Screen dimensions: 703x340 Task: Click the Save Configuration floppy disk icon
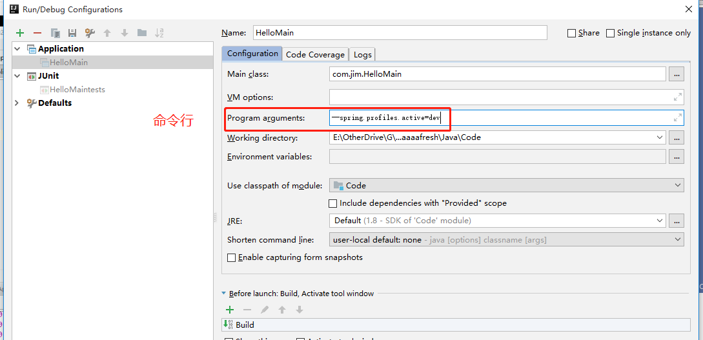(72, 33)
